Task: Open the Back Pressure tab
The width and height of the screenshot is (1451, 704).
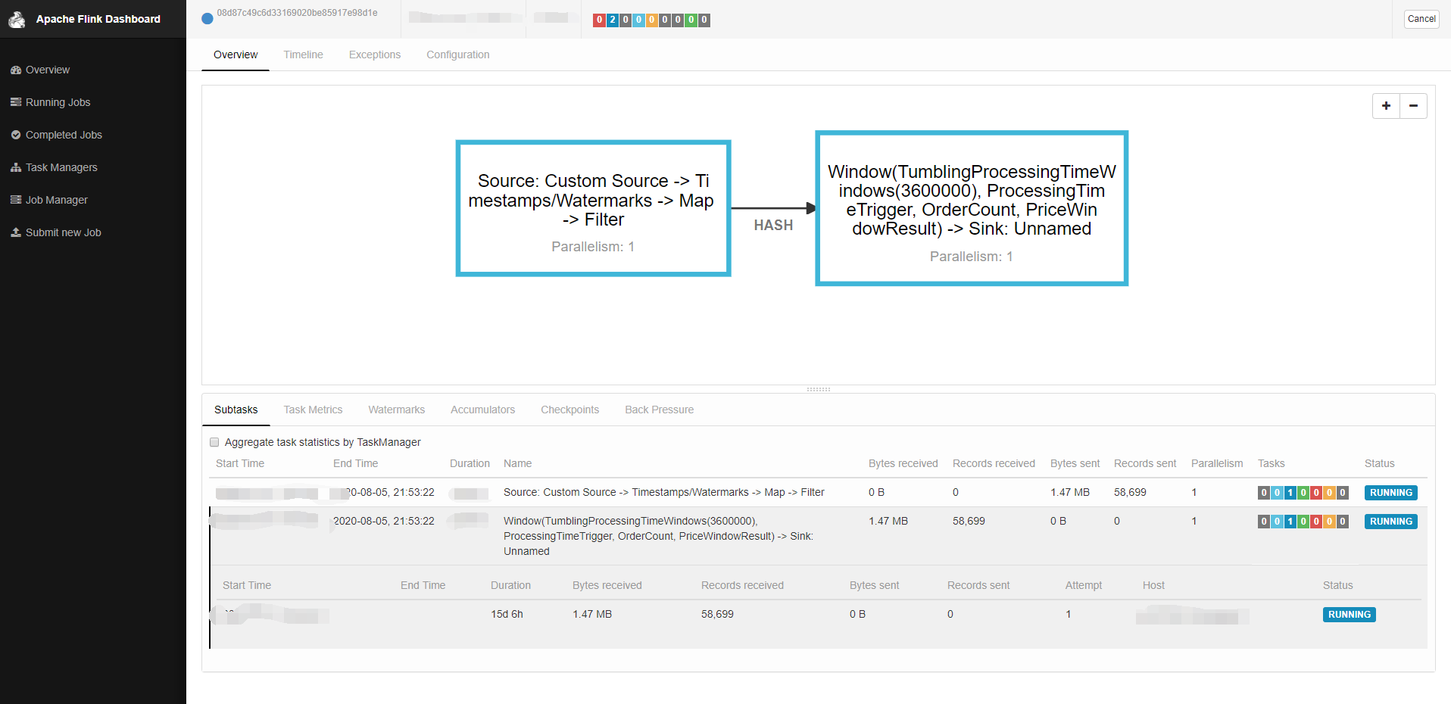Action: [x=660, y=410]
